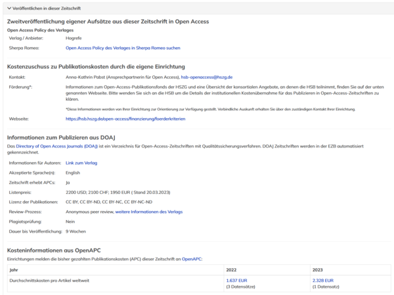The image size is (394, 295).
Task: Click the 2023 column header
Action: pos(318,269)
